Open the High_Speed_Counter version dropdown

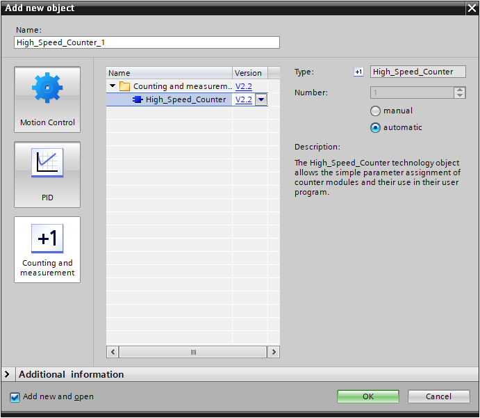click(x=261, y=99)
